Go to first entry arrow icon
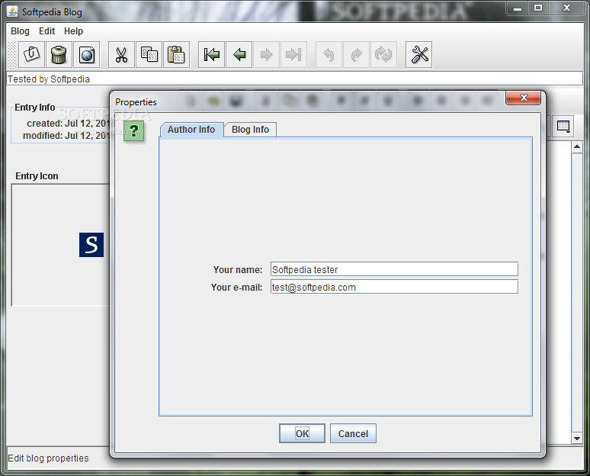The width and height of the screenshot is (590, 476). pos(211,55)
